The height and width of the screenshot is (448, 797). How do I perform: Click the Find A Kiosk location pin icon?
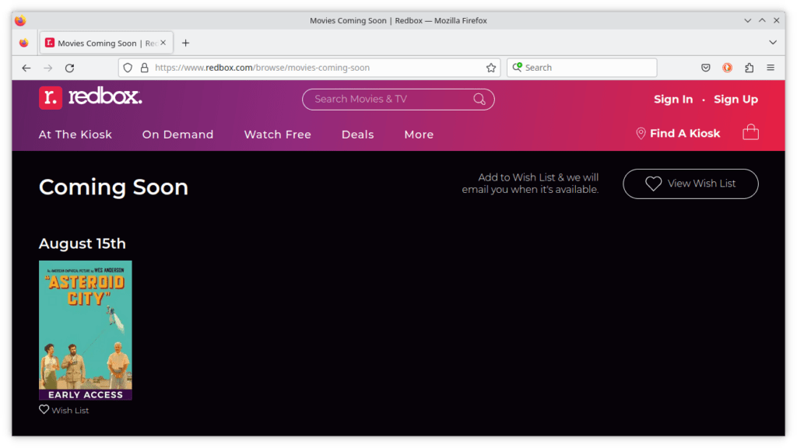[x=641, y=134]
